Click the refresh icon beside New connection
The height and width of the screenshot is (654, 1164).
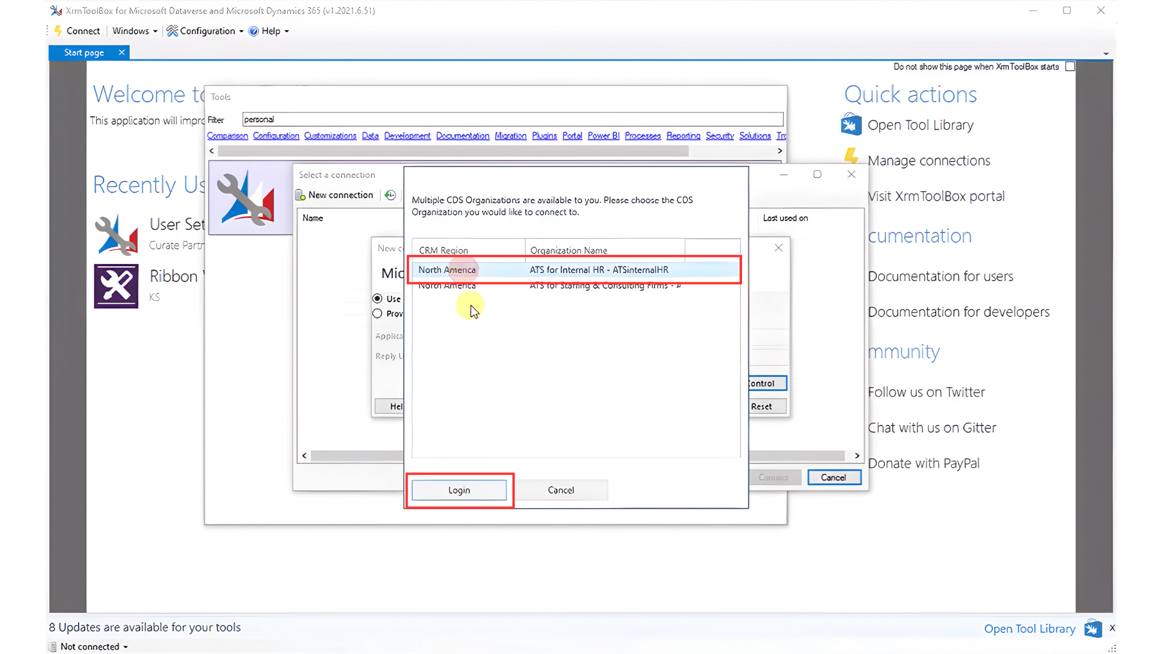coord(390,195)
